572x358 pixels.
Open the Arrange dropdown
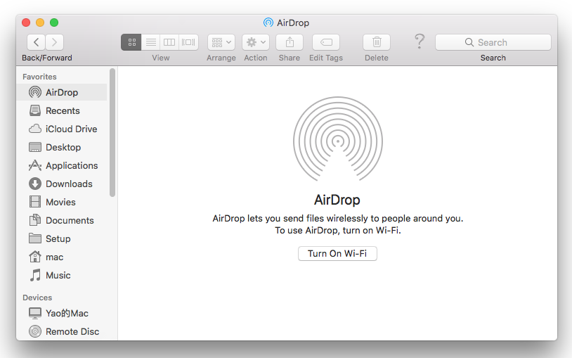[x=221, y=42]
